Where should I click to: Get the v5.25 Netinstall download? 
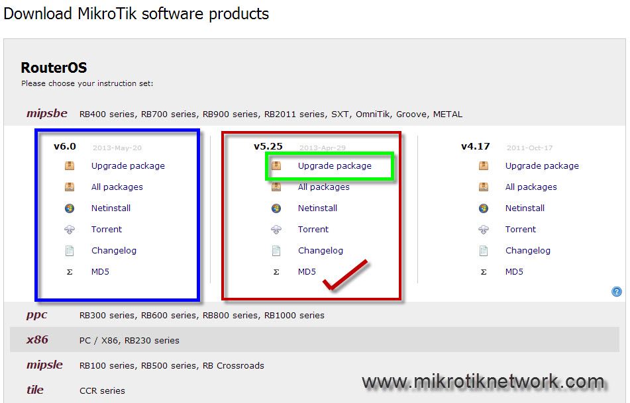coord(317,208)
